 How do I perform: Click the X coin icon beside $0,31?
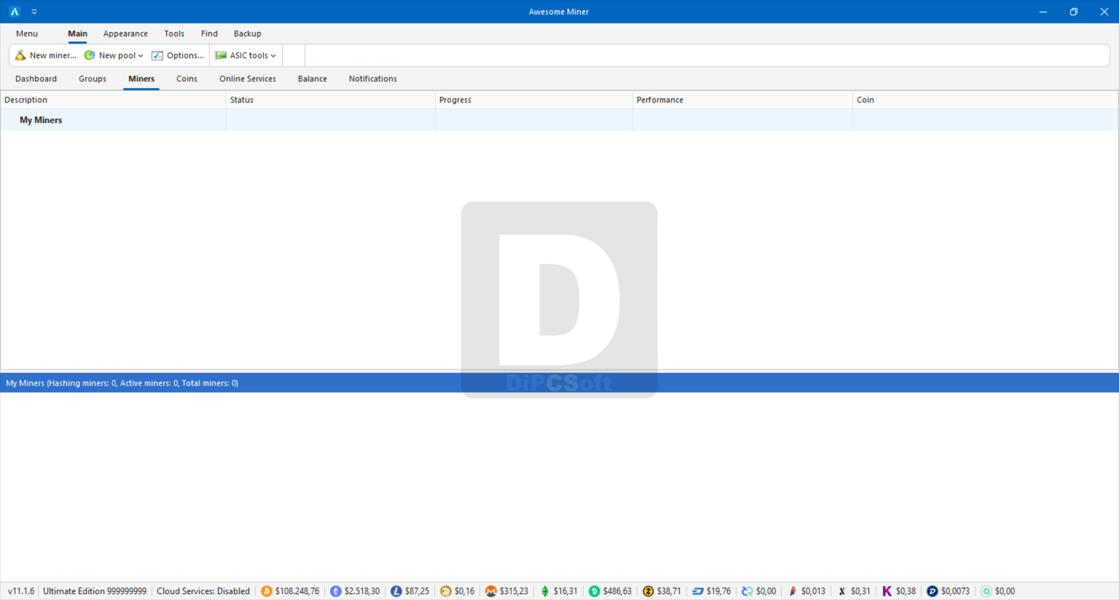[x=842, y=591]
